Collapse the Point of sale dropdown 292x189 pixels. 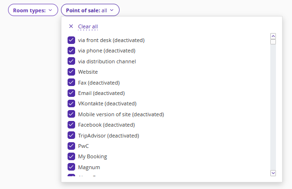click(x=90, y=10)
